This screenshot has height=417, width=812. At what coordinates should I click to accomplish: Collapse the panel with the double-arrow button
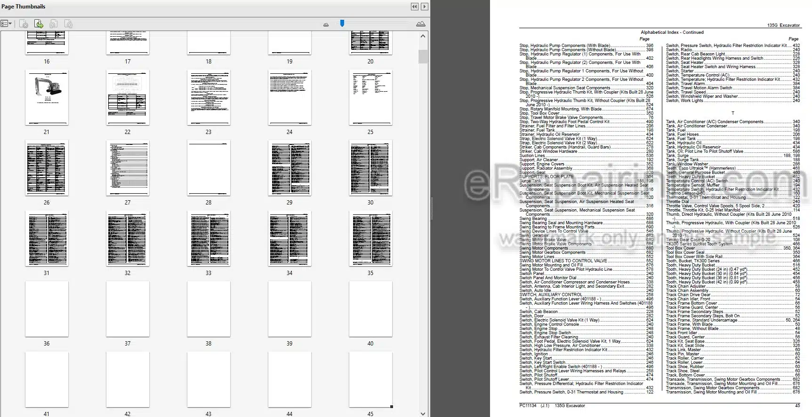[414, 7]
